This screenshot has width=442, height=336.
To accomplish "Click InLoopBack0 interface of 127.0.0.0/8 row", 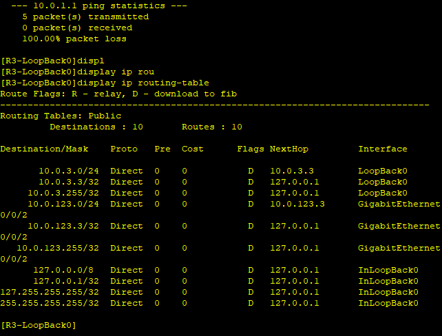I will pos(388,270).
